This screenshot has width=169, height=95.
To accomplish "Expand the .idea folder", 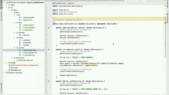I will coord(6,5).
